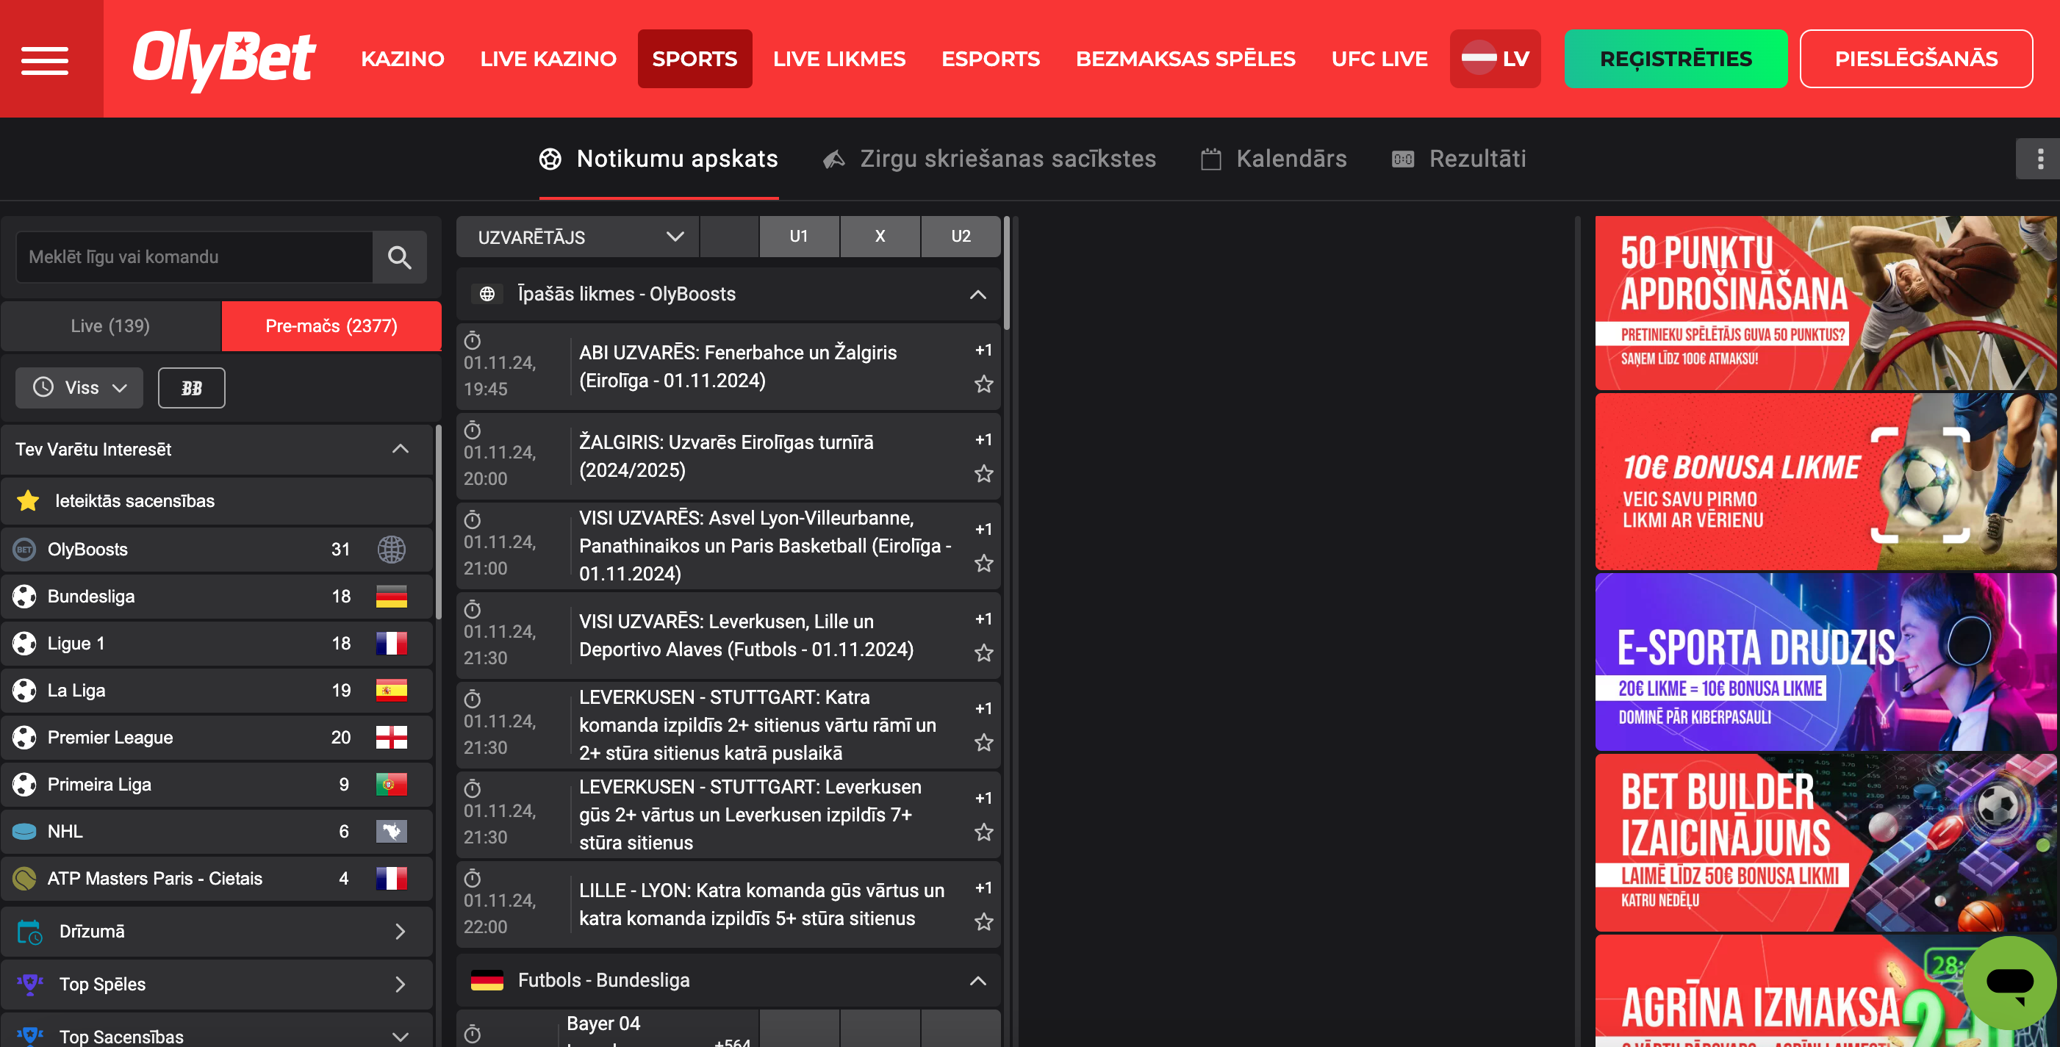Open the bet builder BB icon button
Image resolution: width=2060 pixels, height=1047 pixels.
tap(192, 388)
